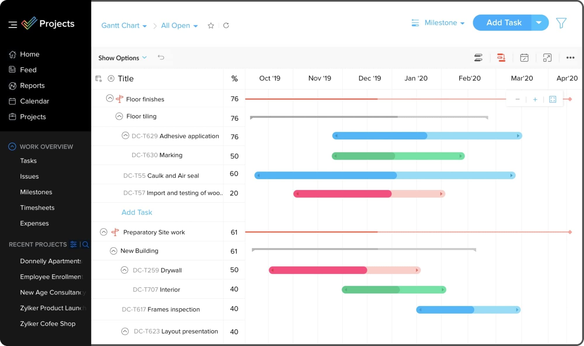Click the overflow menu icon in toolbar

pyautogui.click(x=571, y=57)
